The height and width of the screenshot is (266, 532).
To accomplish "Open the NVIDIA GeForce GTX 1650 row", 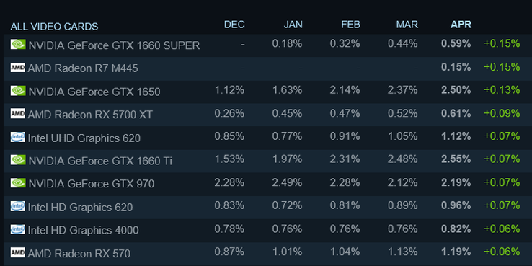I will click(266, 92).
